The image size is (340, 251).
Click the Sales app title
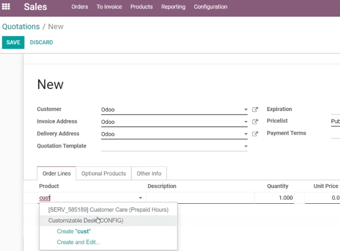coord(35,7)
